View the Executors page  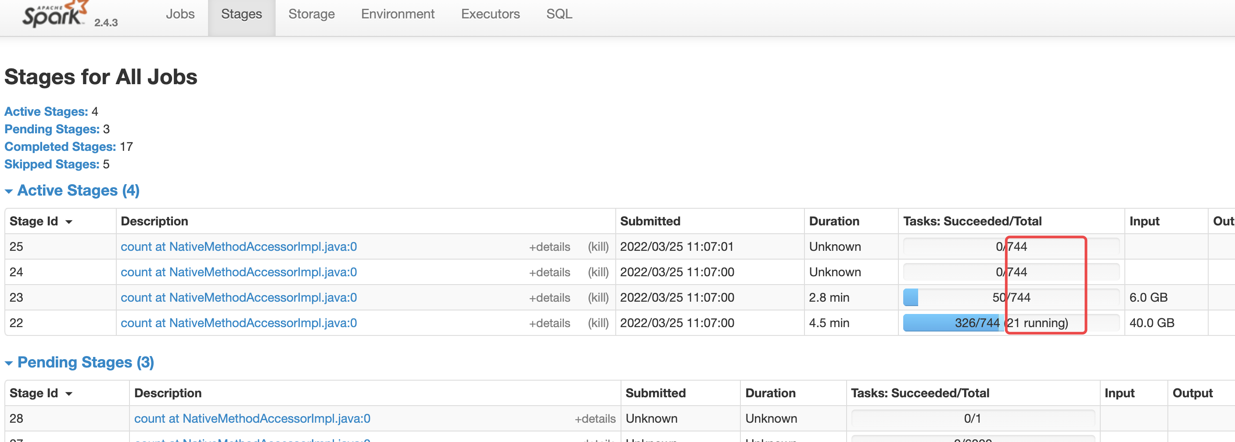[491, 14]
